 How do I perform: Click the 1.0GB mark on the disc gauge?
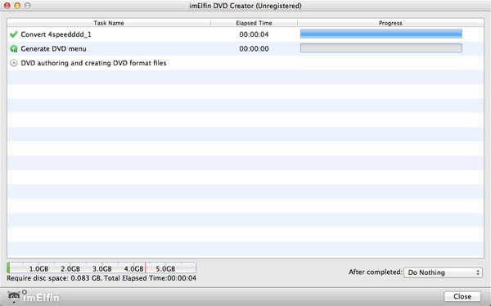click(x=38, y=268)
